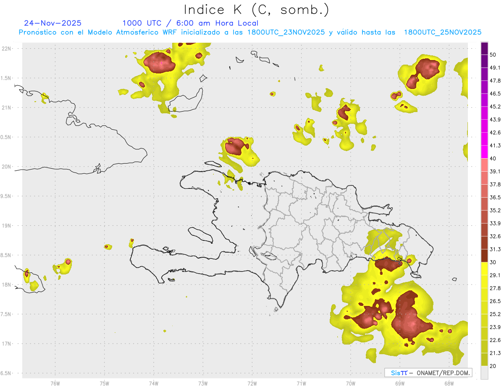Viewport: 504px width, 389px height.
Task: Click legend value "47.8"
Action: 495,81
